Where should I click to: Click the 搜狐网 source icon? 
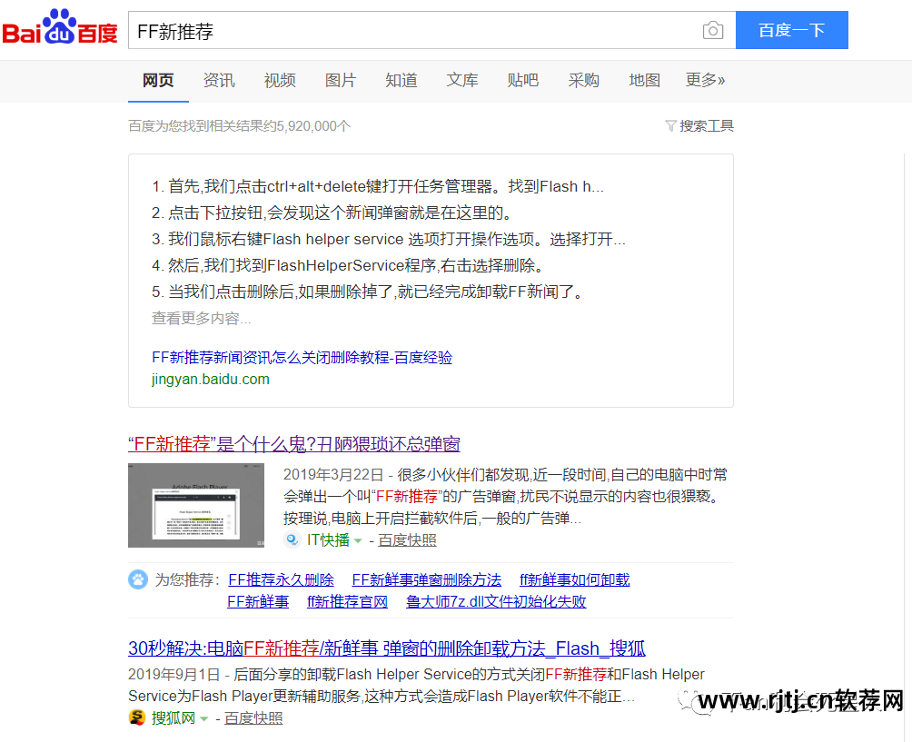(x=136, y=717)
